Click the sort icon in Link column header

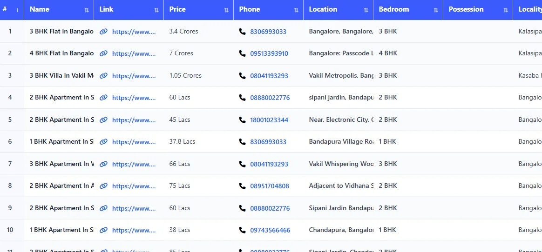click(x=156, y=10)
